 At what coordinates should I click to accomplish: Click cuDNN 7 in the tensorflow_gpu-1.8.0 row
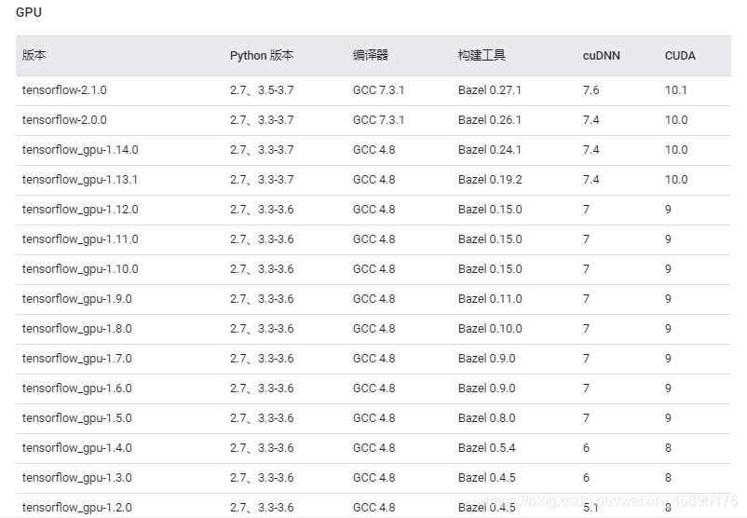(x=586, y=329)
